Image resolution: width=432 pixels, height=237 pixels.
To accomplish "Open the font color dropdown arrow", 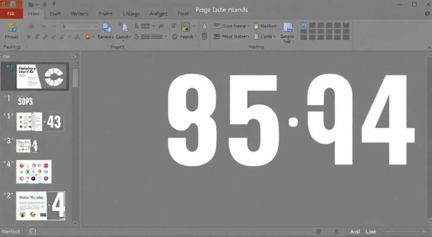I will click(x=93, y=37).
